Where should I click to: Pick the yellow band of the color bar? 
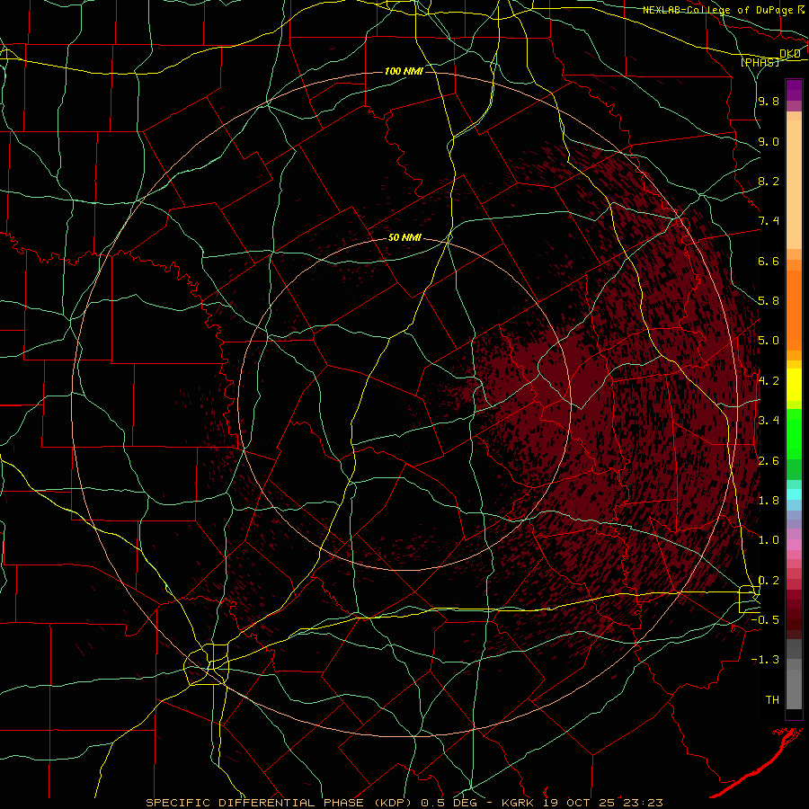click(x=794, y=385)
